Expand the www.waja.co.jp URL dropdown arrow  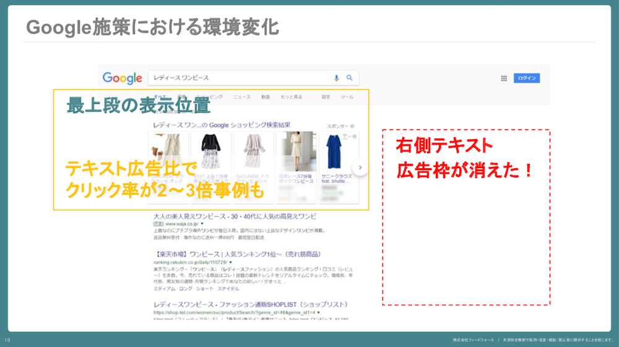tap(202, 223)
